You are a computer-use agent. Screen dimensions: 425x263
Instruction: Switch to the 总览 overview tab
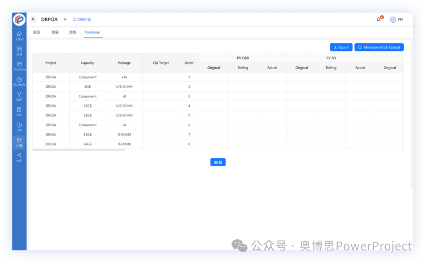(x=36, y=32)
